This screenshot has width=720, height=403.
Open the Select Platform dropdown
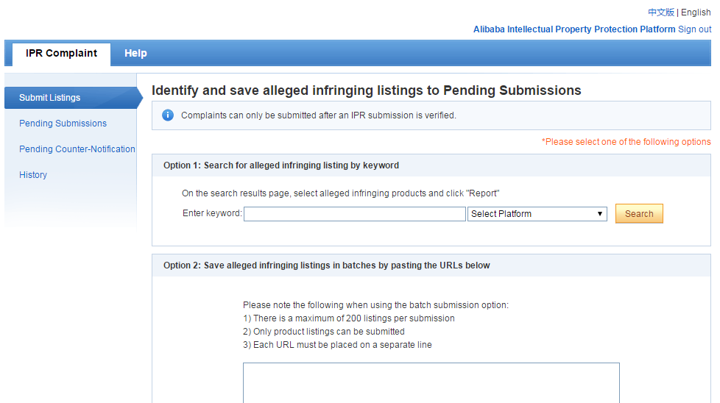537,214
